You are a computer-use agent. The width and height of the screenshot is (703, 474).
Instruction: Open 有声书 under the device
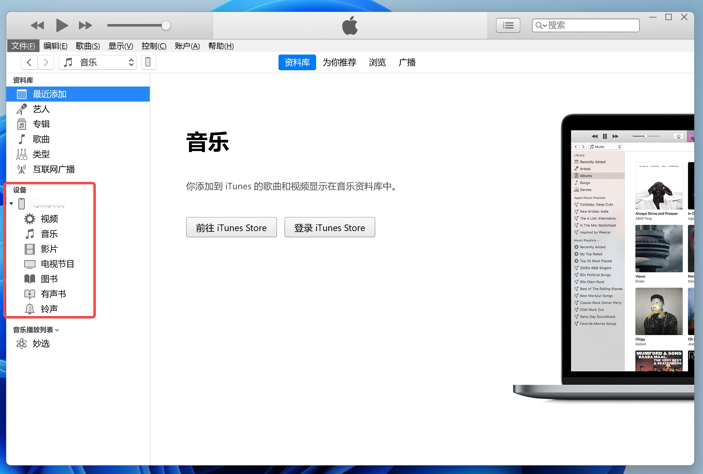53,294
